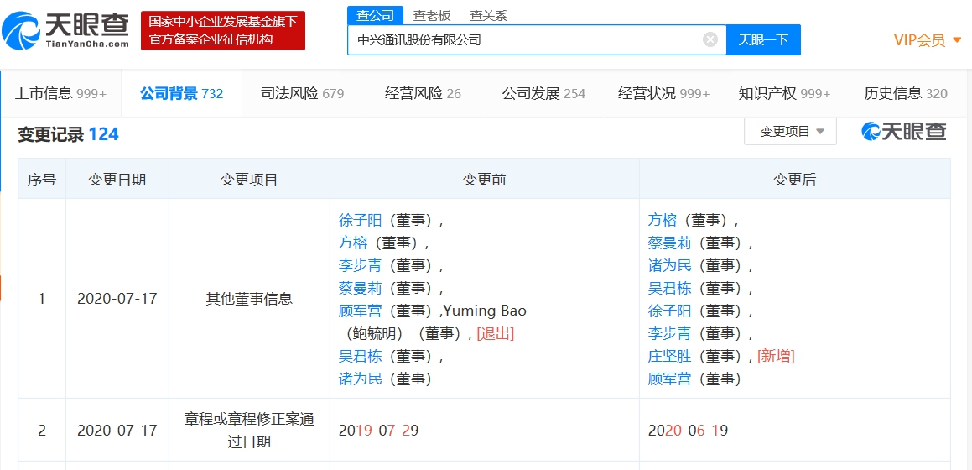
Task: Click the red official credit agency banner
Action: [x=222, y=30]
